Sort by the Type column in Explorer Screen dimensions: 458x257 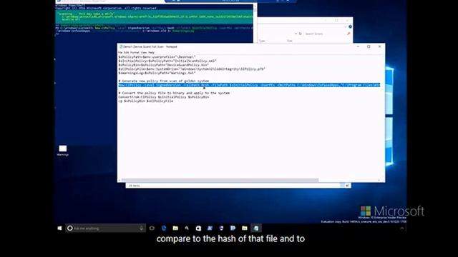pyautogui.click(x=263, y=41)
